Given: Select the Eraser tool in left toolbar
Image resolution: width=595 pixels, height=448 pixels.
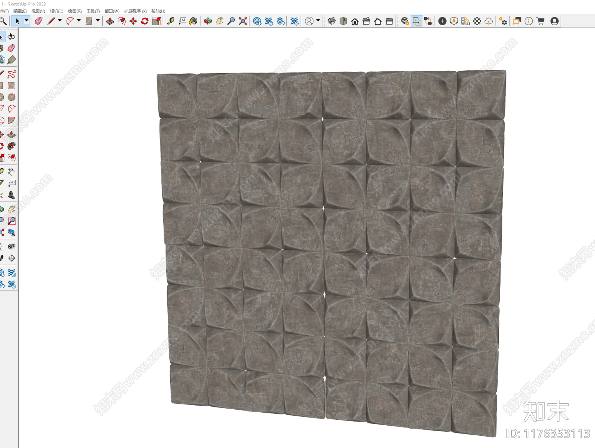Looking at the screenshot, I should pos(12,48).
